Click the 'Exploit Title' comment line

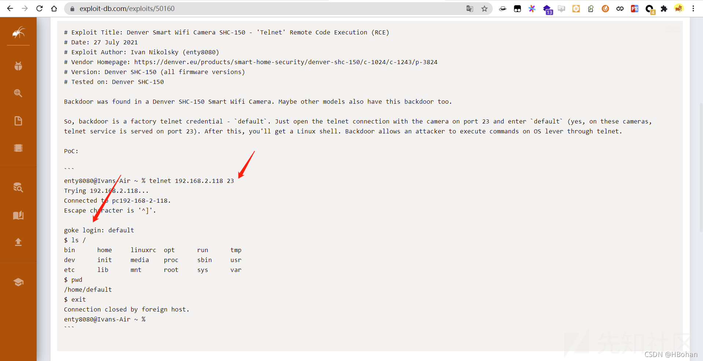tap(226, 32)
